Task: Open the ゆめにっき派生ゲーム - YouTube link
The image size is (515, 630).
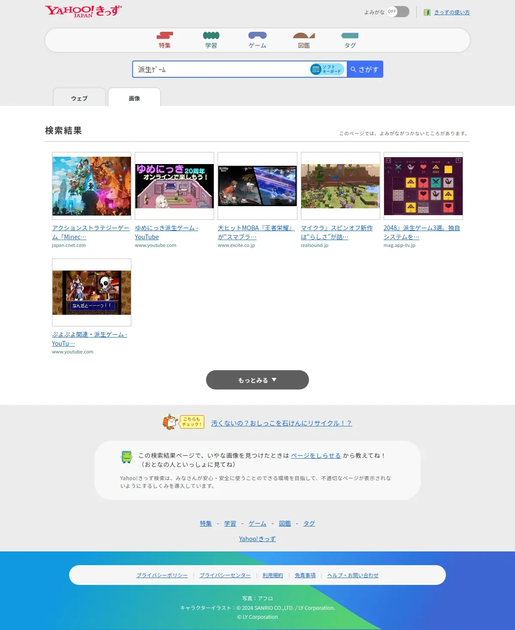Action: click(x=167, y=232)
